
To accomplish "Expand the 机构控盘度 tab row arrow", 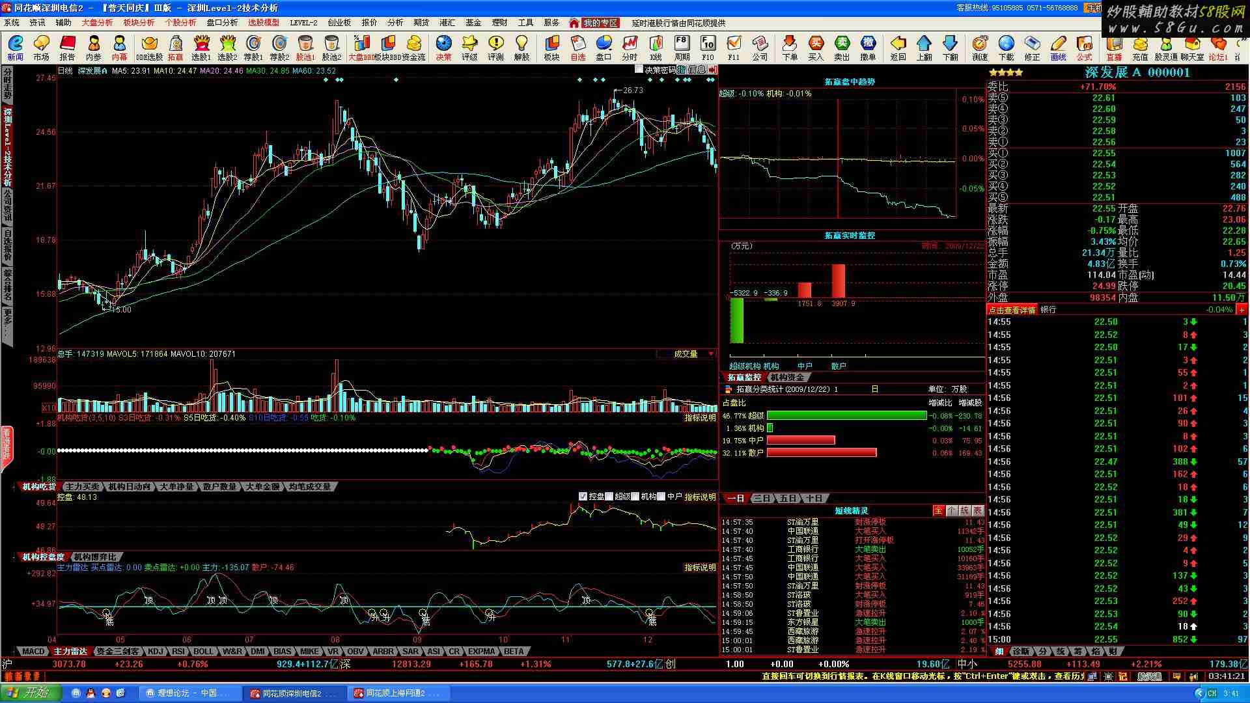I will point(14,557).
